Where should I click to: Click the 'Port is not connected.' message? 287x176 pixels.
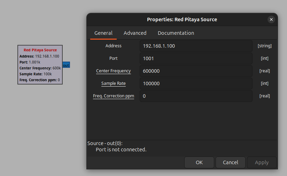(x=121, y=150)
